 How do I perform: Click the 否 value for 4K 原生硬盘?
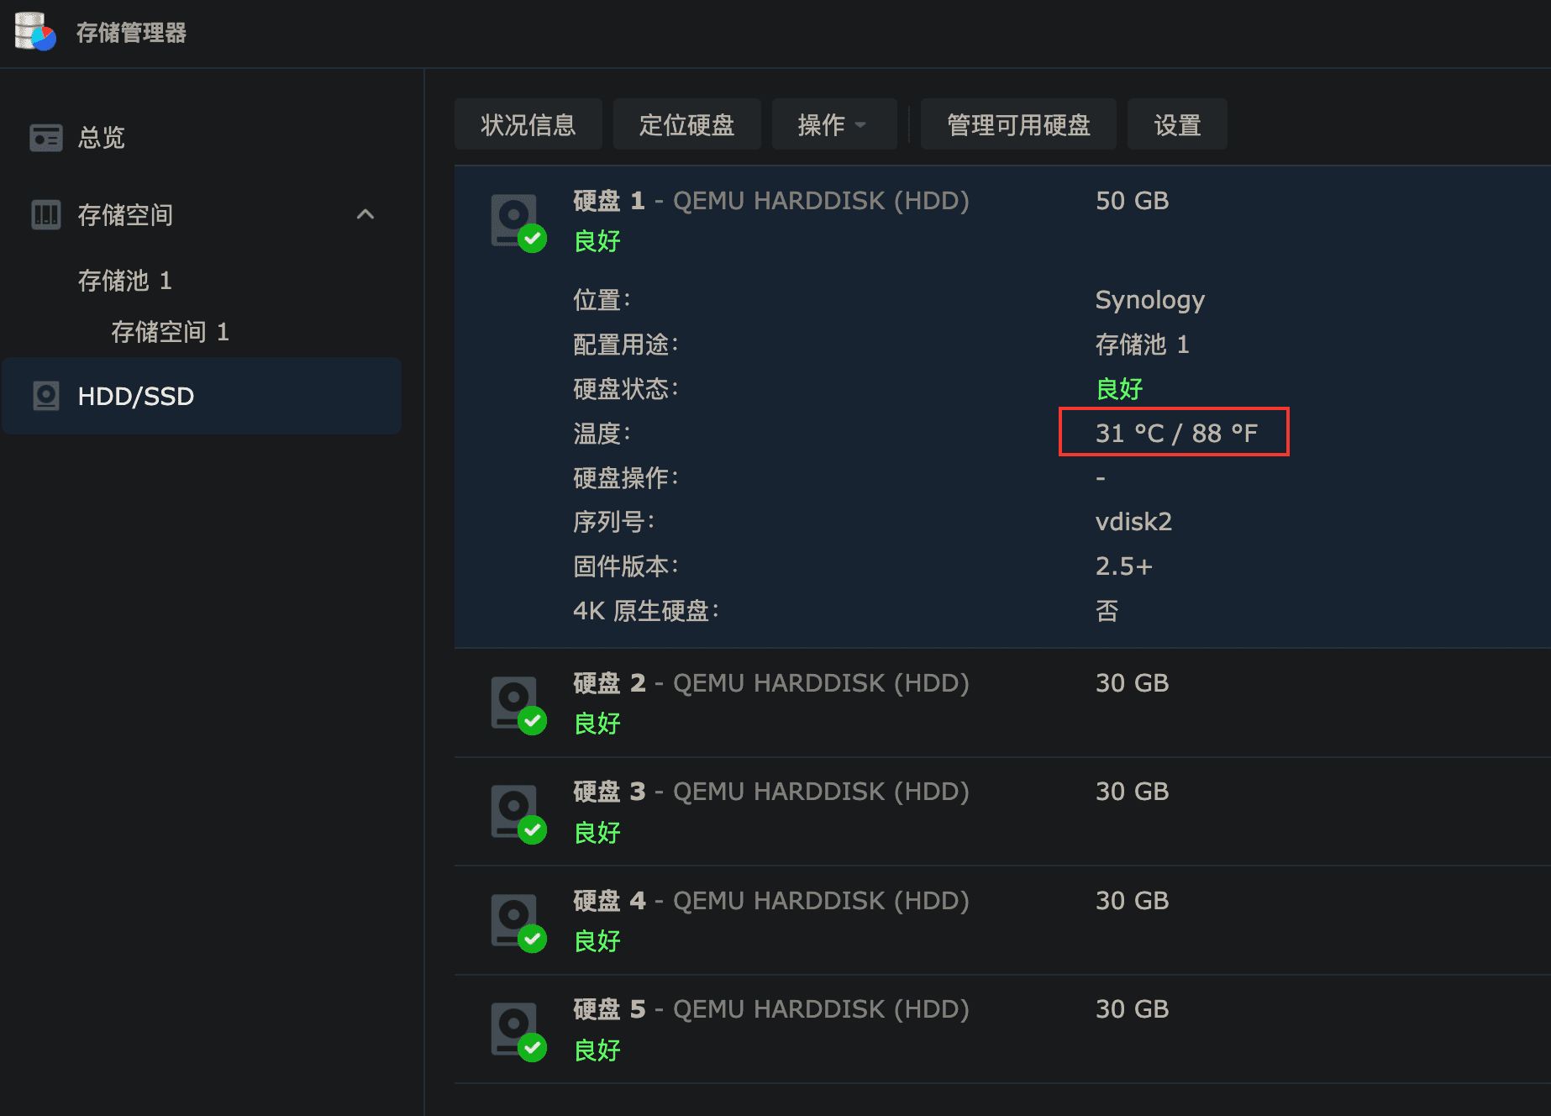pyautogui.click(x=1107, y=611)
